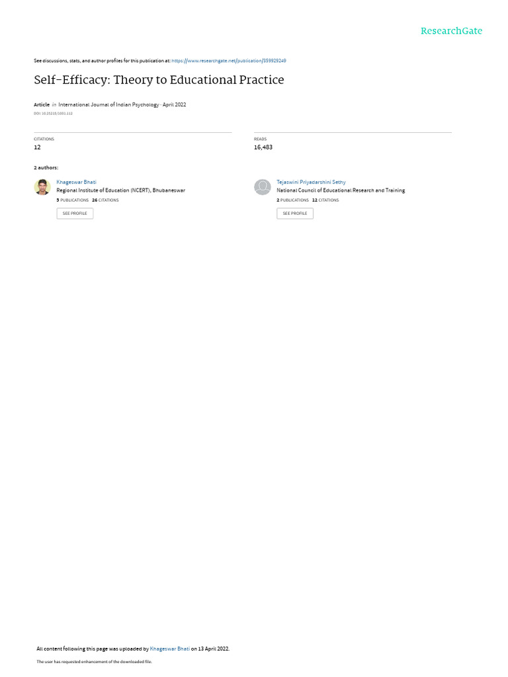Click See Profile button under Khageswar Bhati
Viewport: 508px width, 677px height.
coord(75,214)
